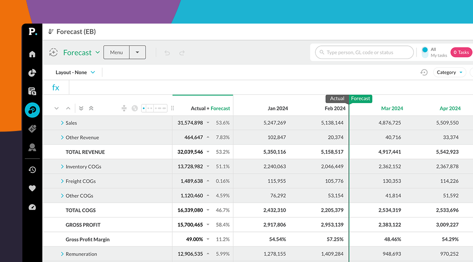The height and width of the screenshot is (262, 473).
Task: Click the search field for person or GL code
Action: pos(364,52)
